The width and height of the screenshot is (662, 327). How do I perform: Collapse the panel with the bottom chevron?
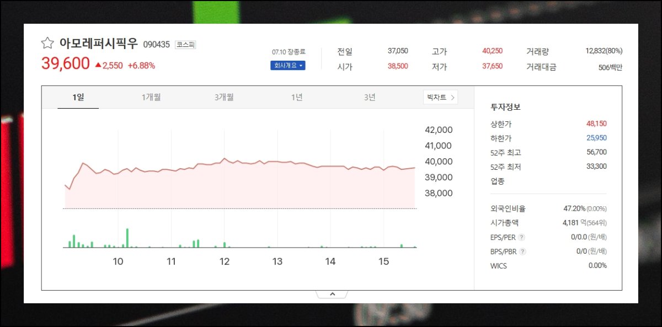pyautogui.click(x=332, y=294)
